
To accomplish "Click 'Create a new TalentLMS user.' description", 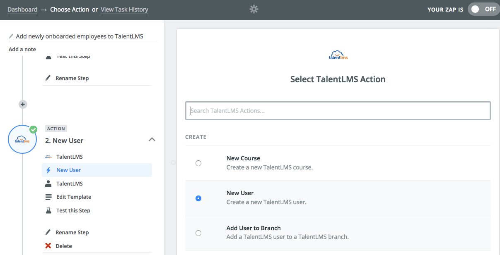I will coord(266,202).
